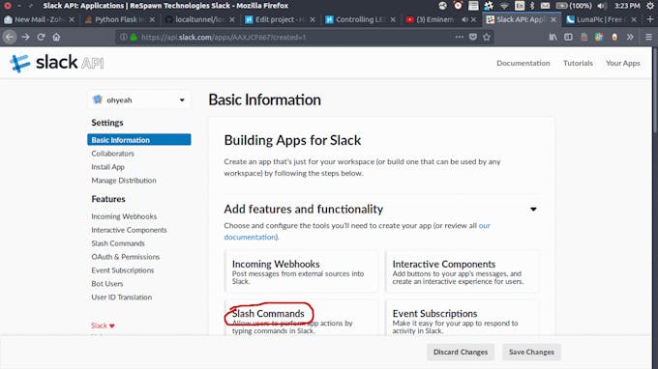Image resolution: width=658 pixels, height=369 pixels.
Task: Open the Event Subscriptions feature card
Action: click(462, 317)
